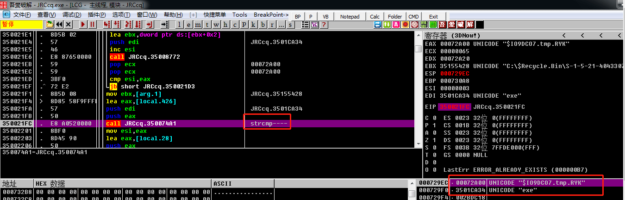Trace over with the toolbar icon
Image resolution: width=625 pixels, height=200 pixels.
pyautogui.click(x=138, y=24)
